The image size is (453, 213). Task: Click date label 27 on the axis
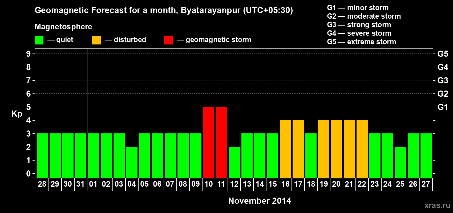click(x=426, y=184)
